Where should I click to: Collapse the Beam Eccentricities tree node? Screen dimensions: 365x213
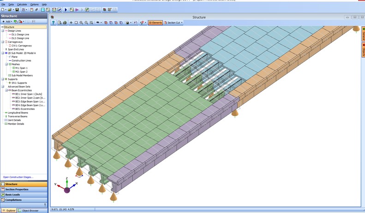click(x=6, y=90)
